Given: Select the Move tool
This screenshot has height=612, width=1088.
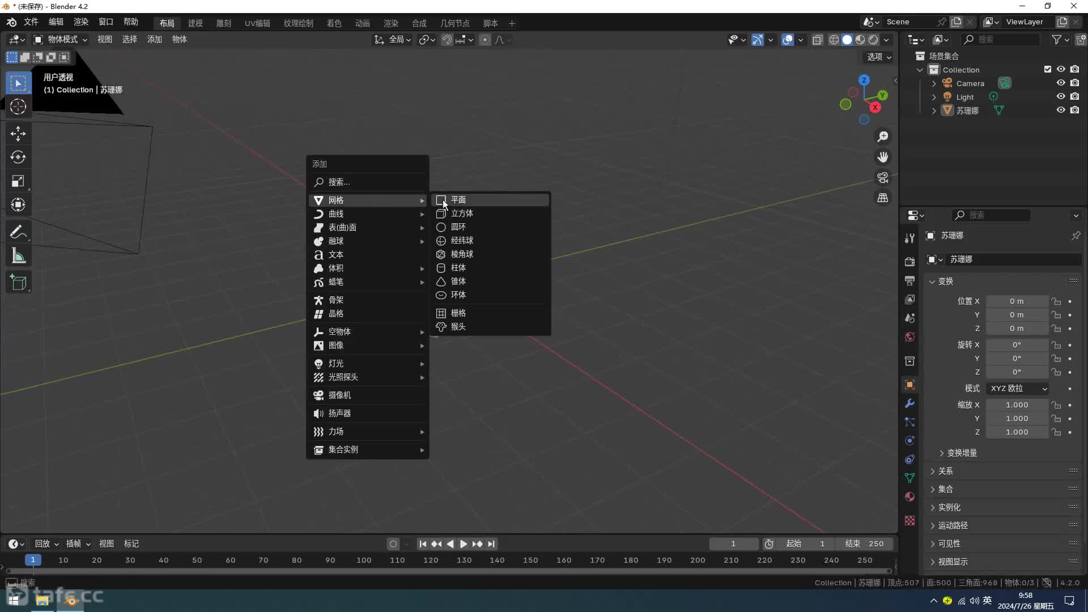Looking at the screenshot, I should click(18, 134).
